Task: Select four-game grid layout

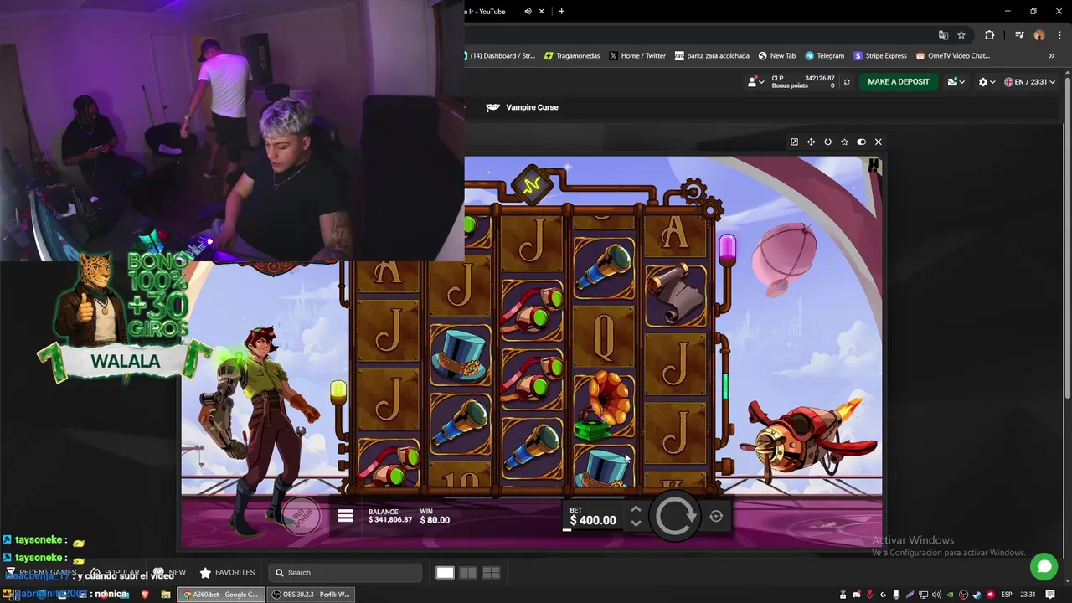Action: tap(492, 573)
